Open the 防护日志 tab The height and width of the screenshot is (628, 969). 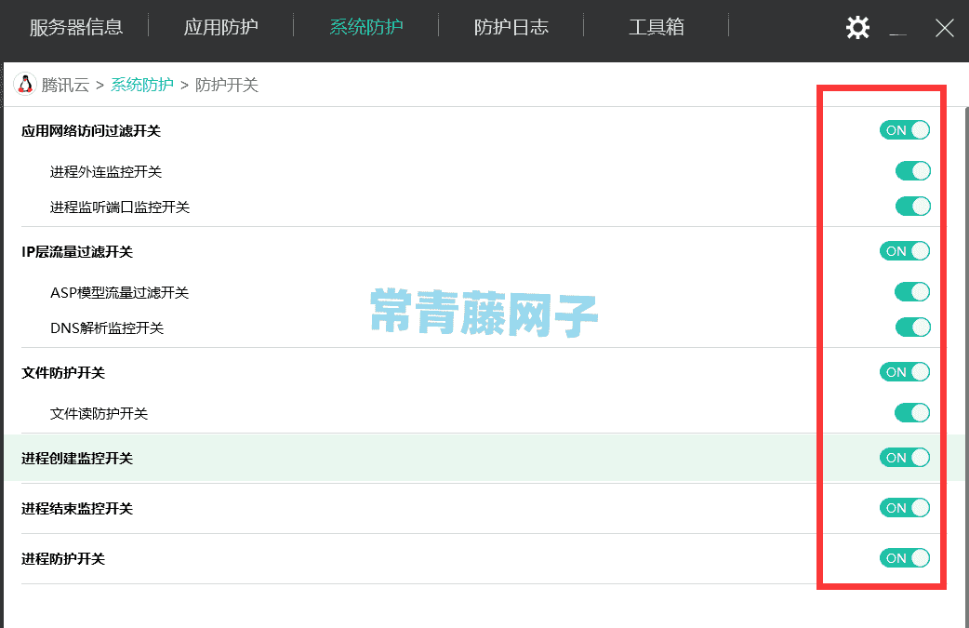(511, 27)
